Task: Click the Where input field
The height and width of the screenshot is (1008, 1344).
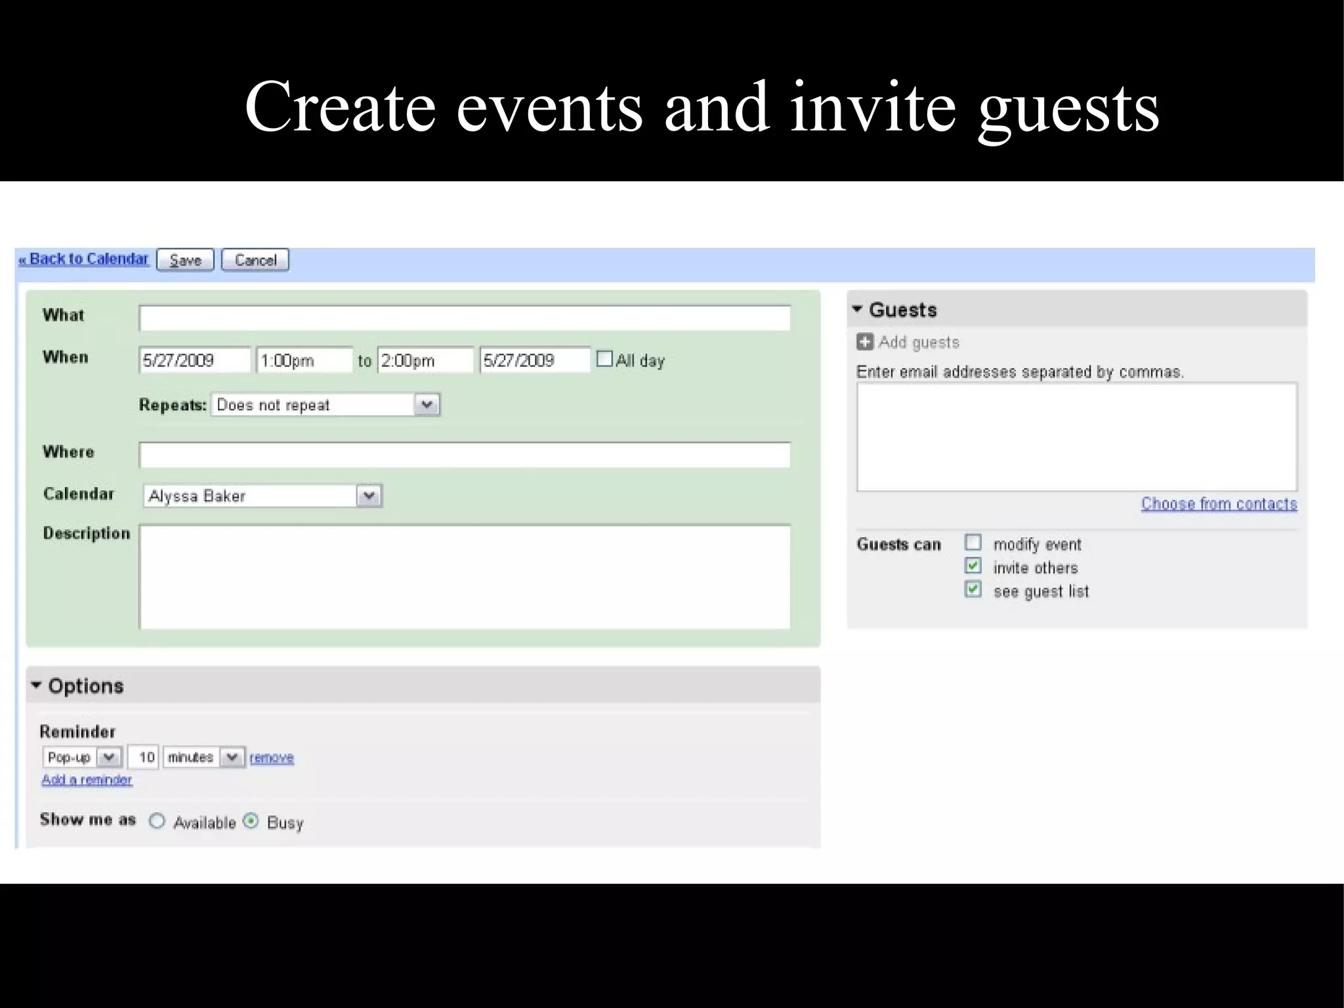Action: [465, 455]
